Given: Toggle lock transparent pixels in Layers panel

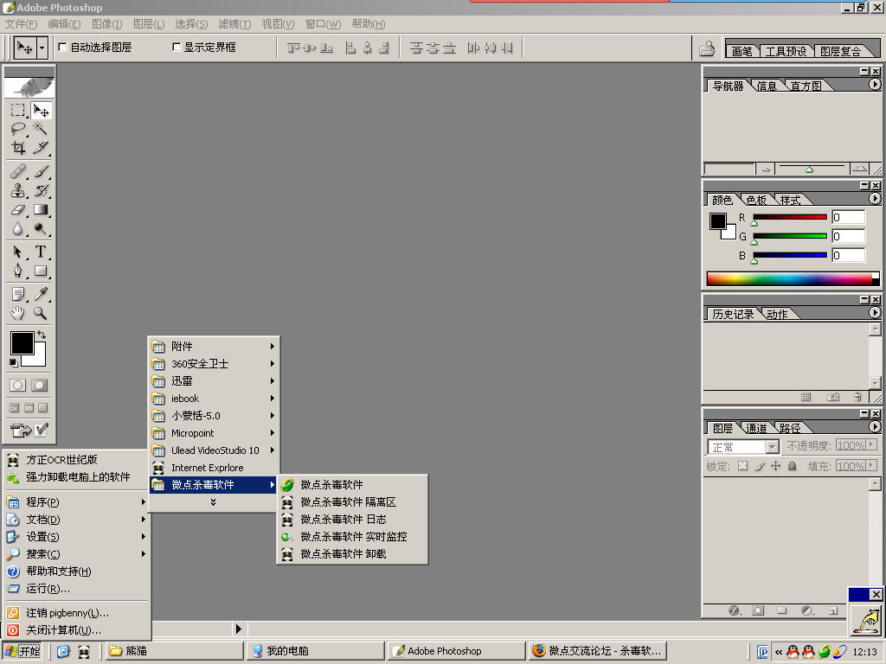Looking at the screenshot, I should point(743,466).
